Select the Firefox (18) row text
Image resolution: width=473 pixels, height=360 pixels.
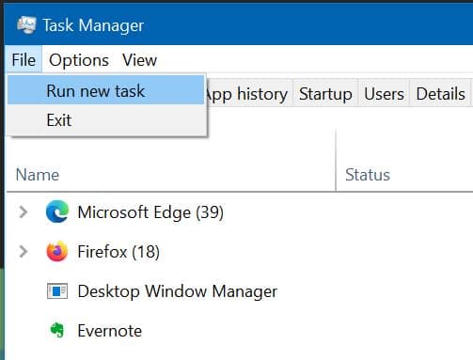coord(118,252)
